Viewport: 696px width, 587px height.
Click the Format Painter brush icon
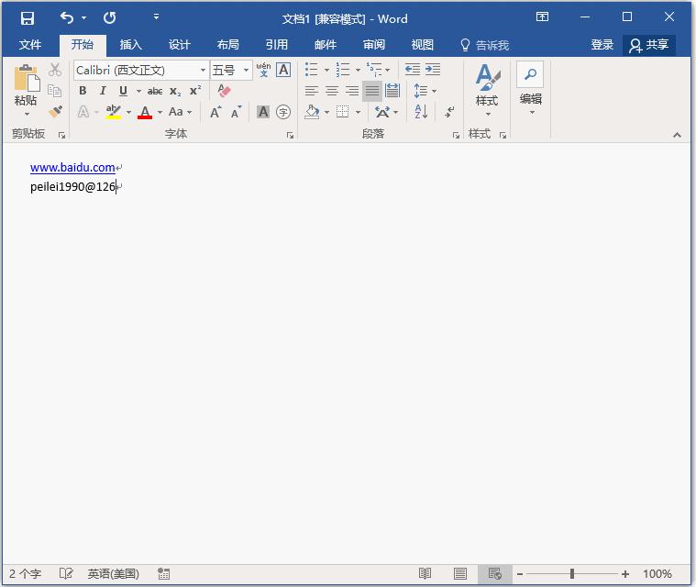(x=55, y=112)
